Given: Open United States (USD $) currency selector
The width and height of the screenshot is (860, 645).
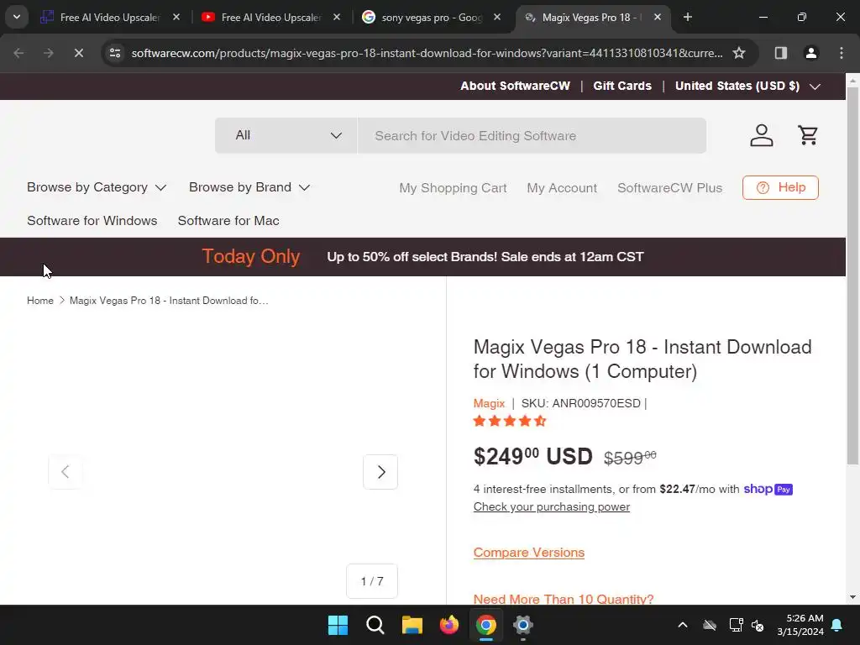Looking at the screenshot, I should coord(747,87).
